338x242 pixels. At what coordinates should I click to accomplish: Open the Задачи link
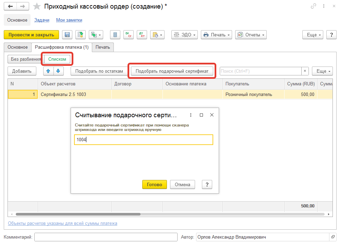pyautogui.click(x=42, y=20)
